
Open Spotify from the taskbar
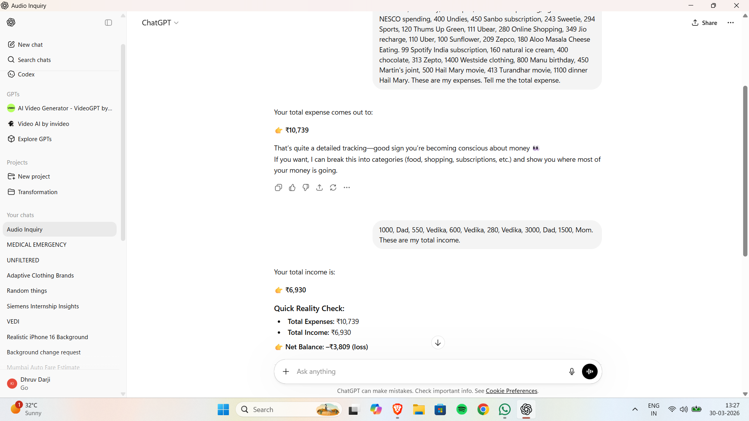(461, 410)
